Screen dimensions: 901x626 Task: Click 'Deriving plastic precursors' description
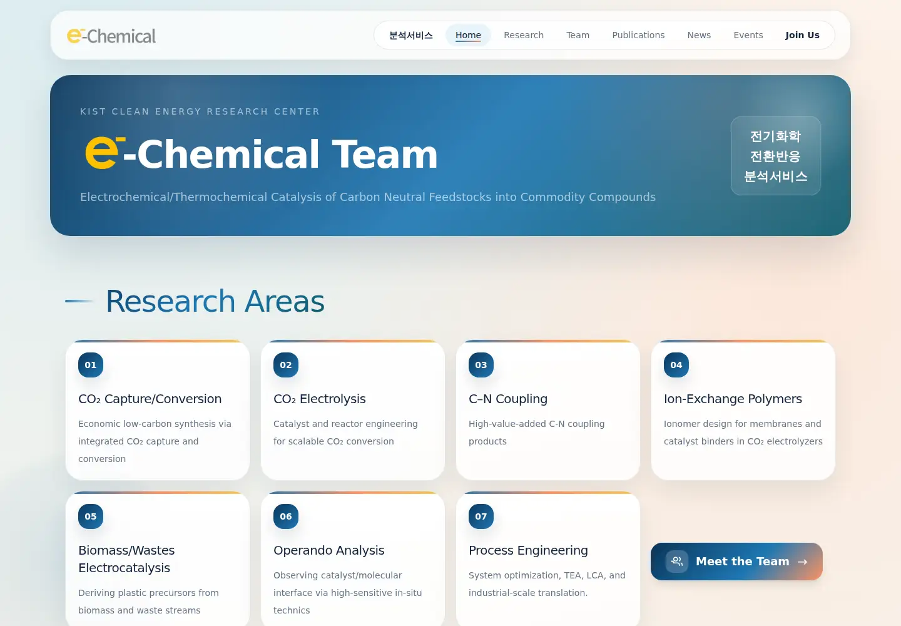pos(148,602)
